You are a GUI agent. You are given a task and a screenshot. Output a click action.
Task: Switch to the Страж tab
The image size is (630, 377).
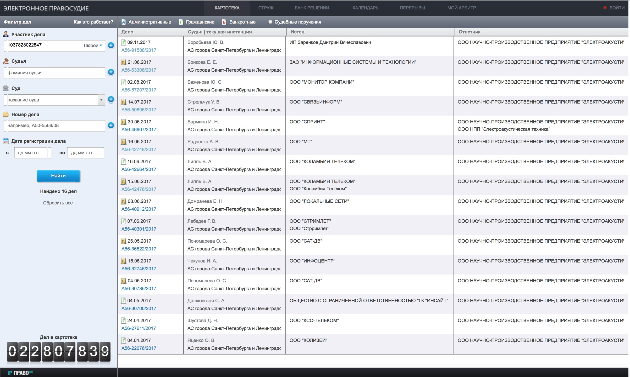tap(266, 8)
